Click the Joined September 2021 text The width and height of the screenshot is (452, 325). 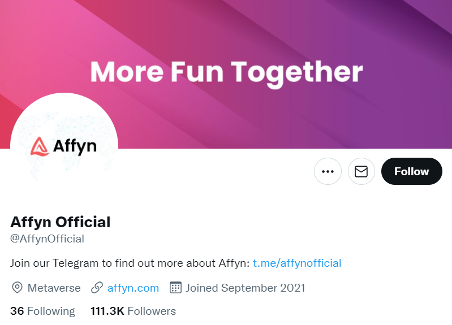[246, 288]
